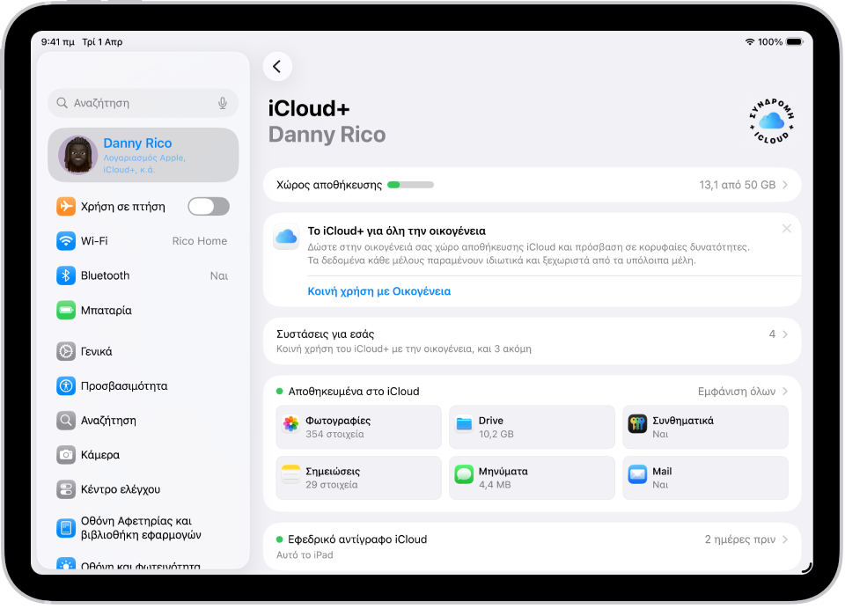Open Συστάσεις για εσάς
845x609 pixels.
pyautogui.click(x=528, y=341)
